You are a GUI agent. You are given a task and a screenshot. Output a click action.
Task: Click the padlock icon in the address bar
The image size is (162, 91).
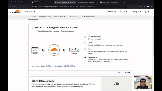pyautogui.click(x=36, y=7)
